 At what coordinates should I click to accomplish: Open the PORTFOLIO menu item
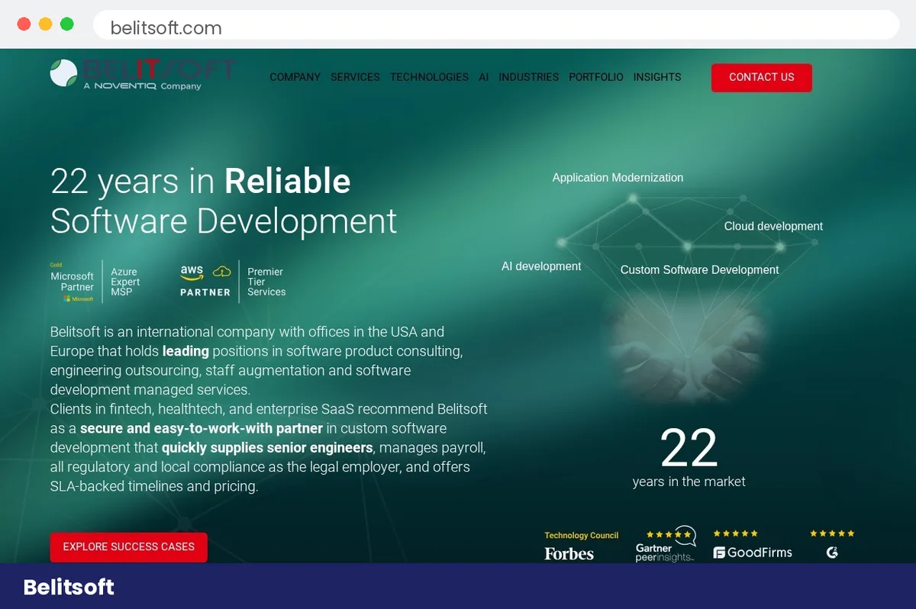[595, 77]
